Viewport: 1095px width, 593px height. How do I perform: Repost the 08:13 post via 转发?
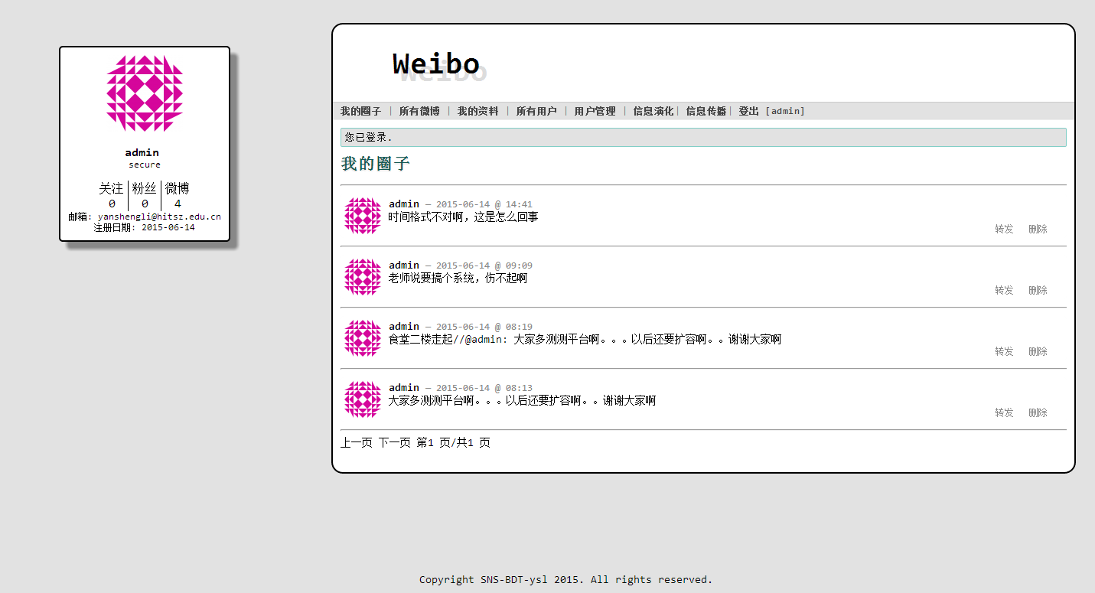pos(1004,412)
